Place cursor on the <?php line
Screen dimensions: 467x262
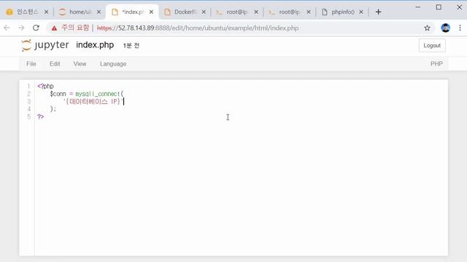pos(45,86)
